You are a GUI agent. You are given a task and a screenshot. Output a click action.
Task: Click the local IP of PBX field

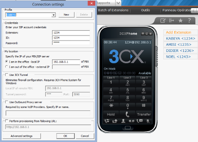(66, 62)
